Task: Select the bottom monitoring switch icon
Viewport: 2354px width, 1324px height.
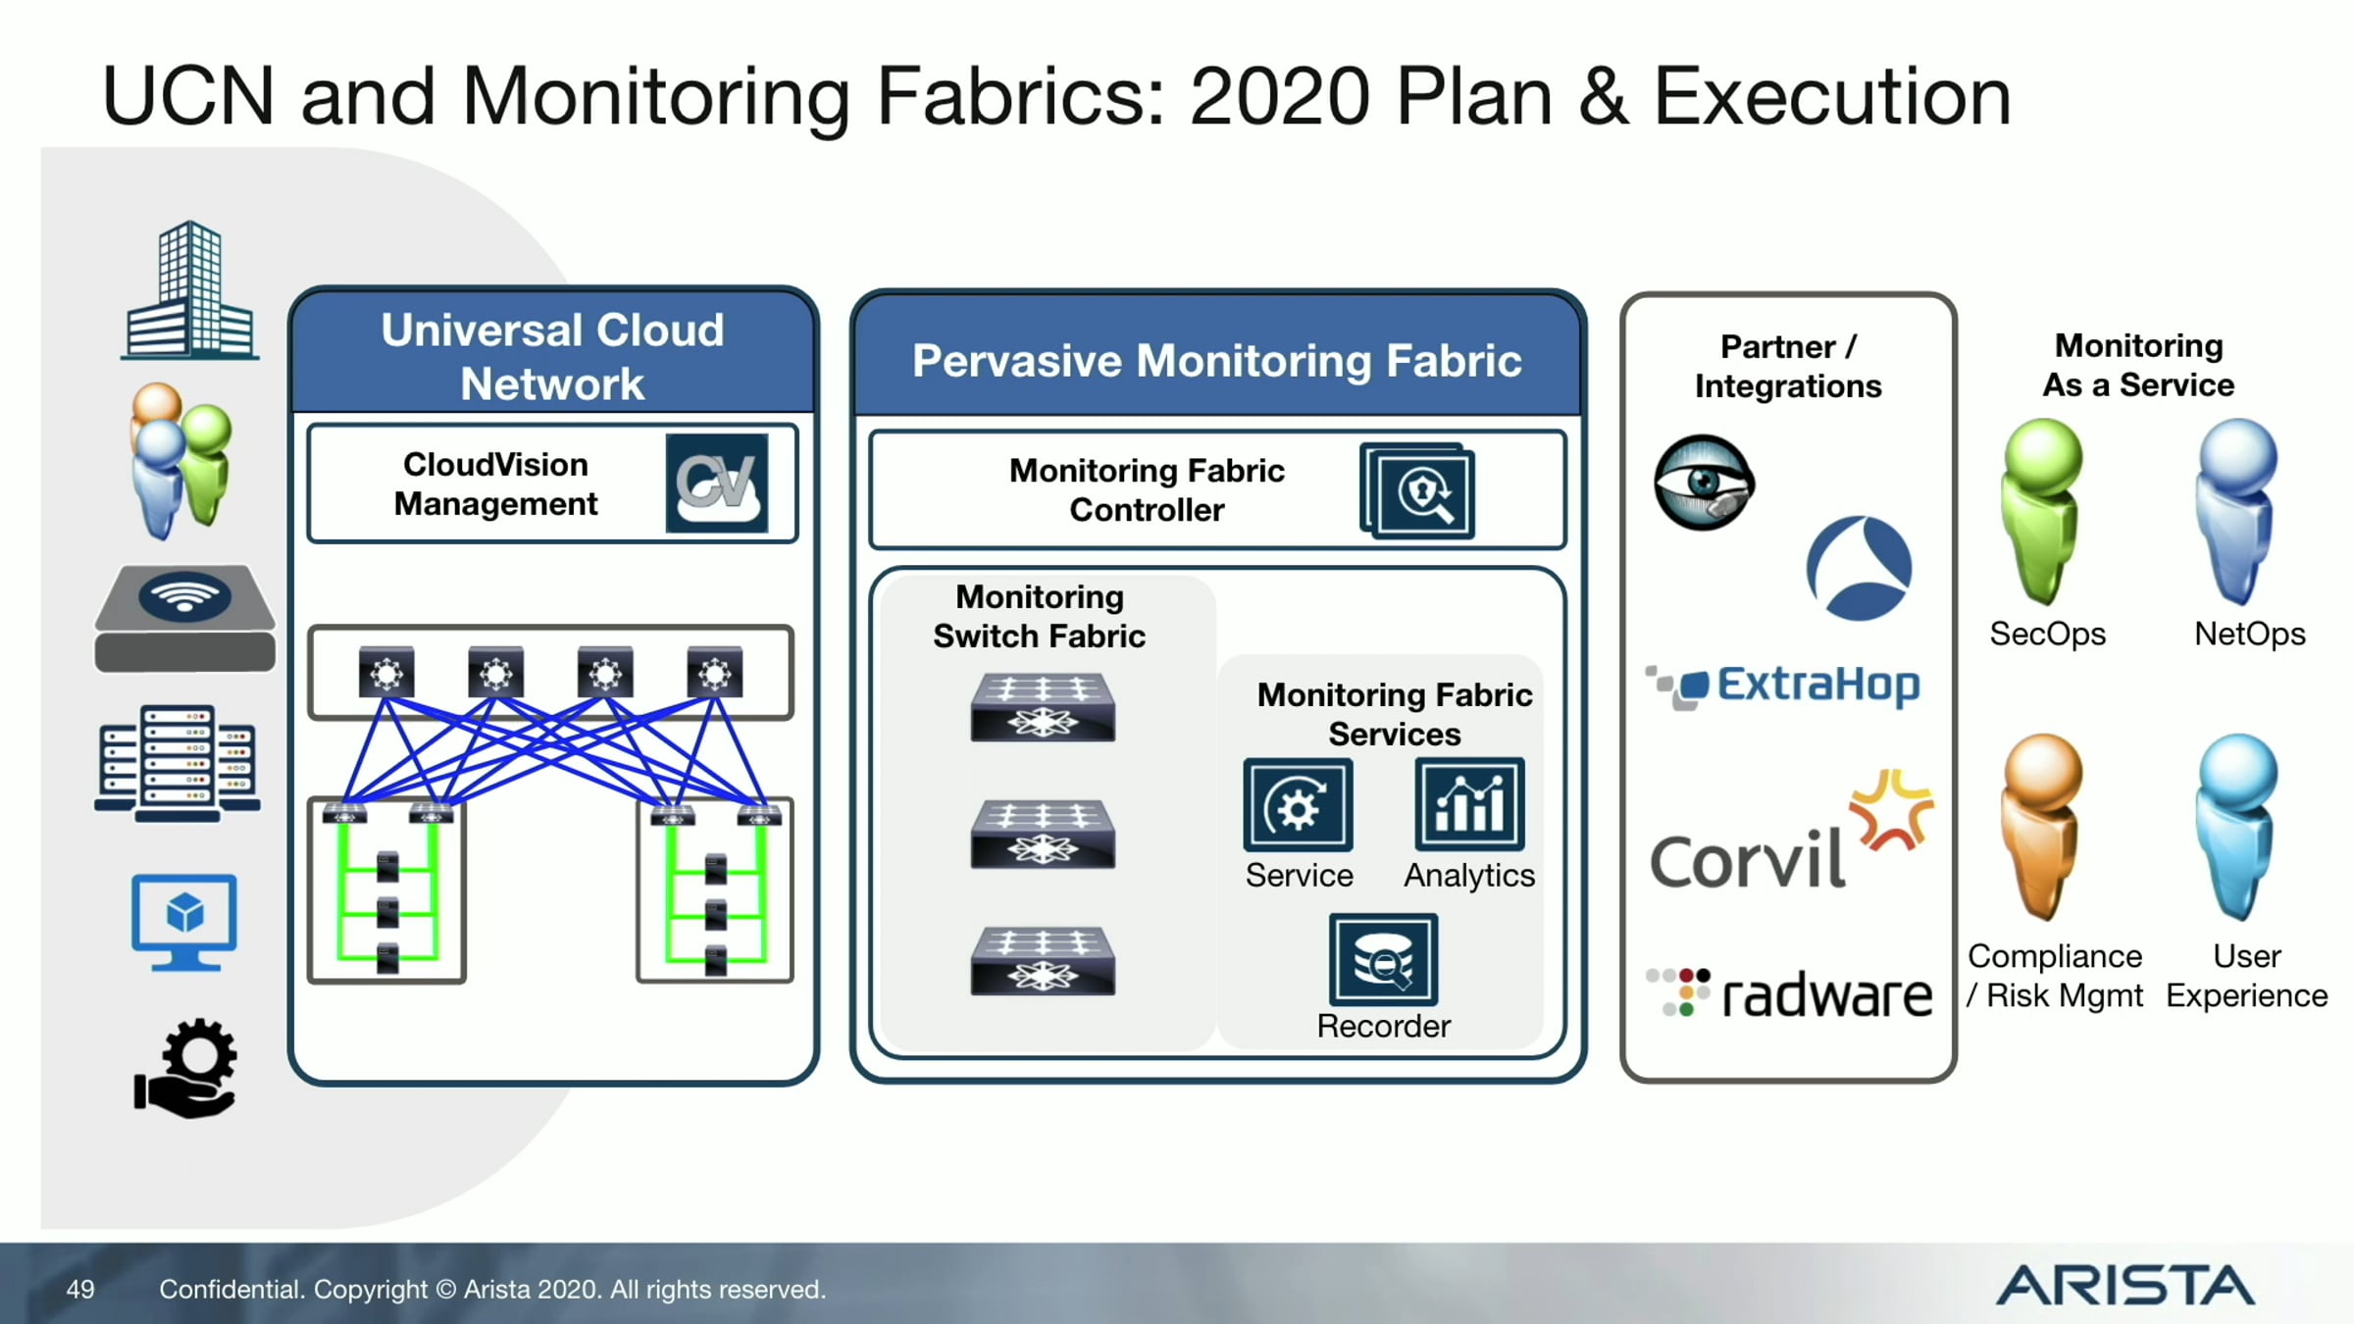Action: point(1043,961)
